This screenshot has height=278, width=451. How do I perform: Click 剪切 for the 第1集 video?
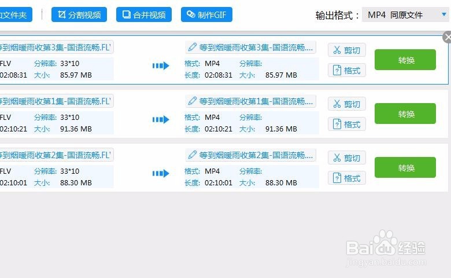tap(346, 104)
